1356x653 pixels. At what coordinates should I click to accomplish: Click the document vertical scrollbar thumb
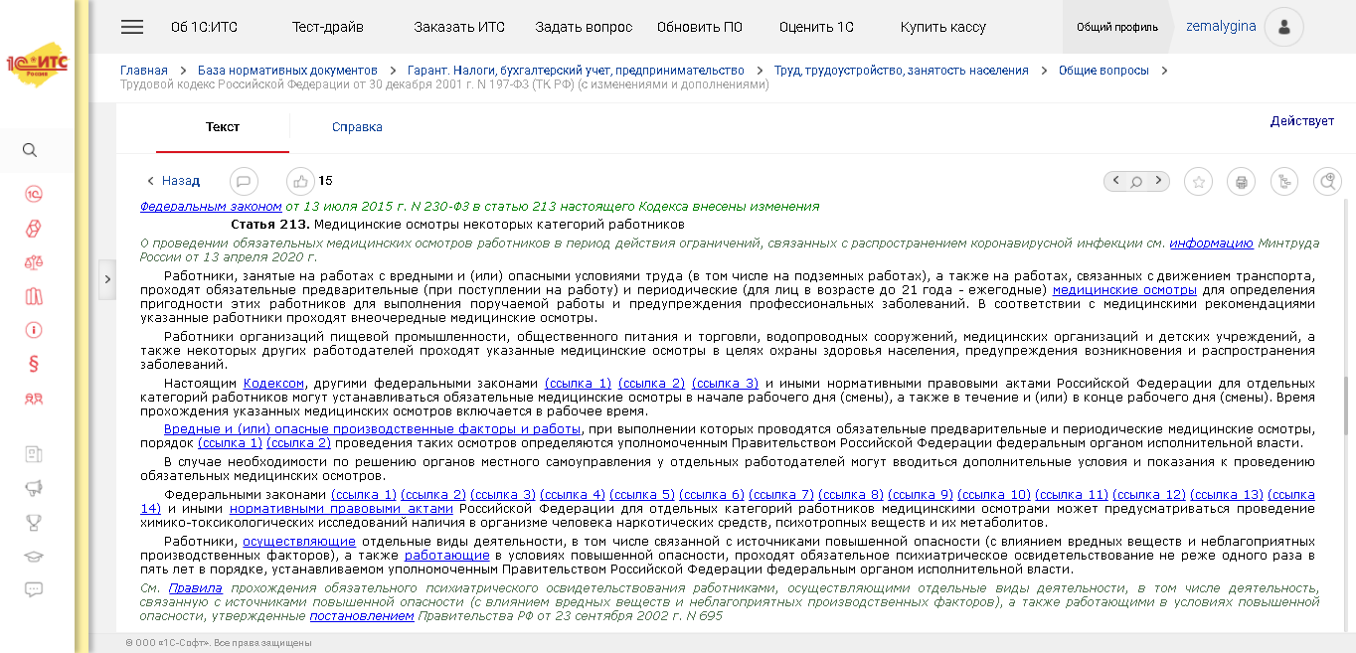(1346, 406)
